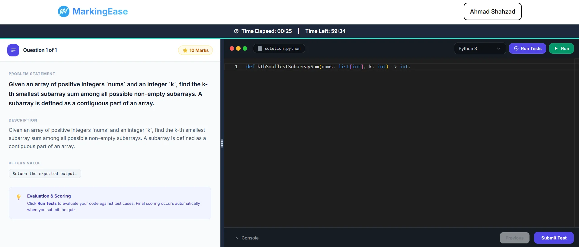Click the 'def' keyword in code line
The image size is (579, 247).
tap(250, 67)
